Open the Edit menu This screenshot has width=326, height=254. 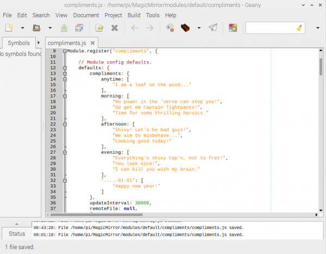tap(22, 15)
